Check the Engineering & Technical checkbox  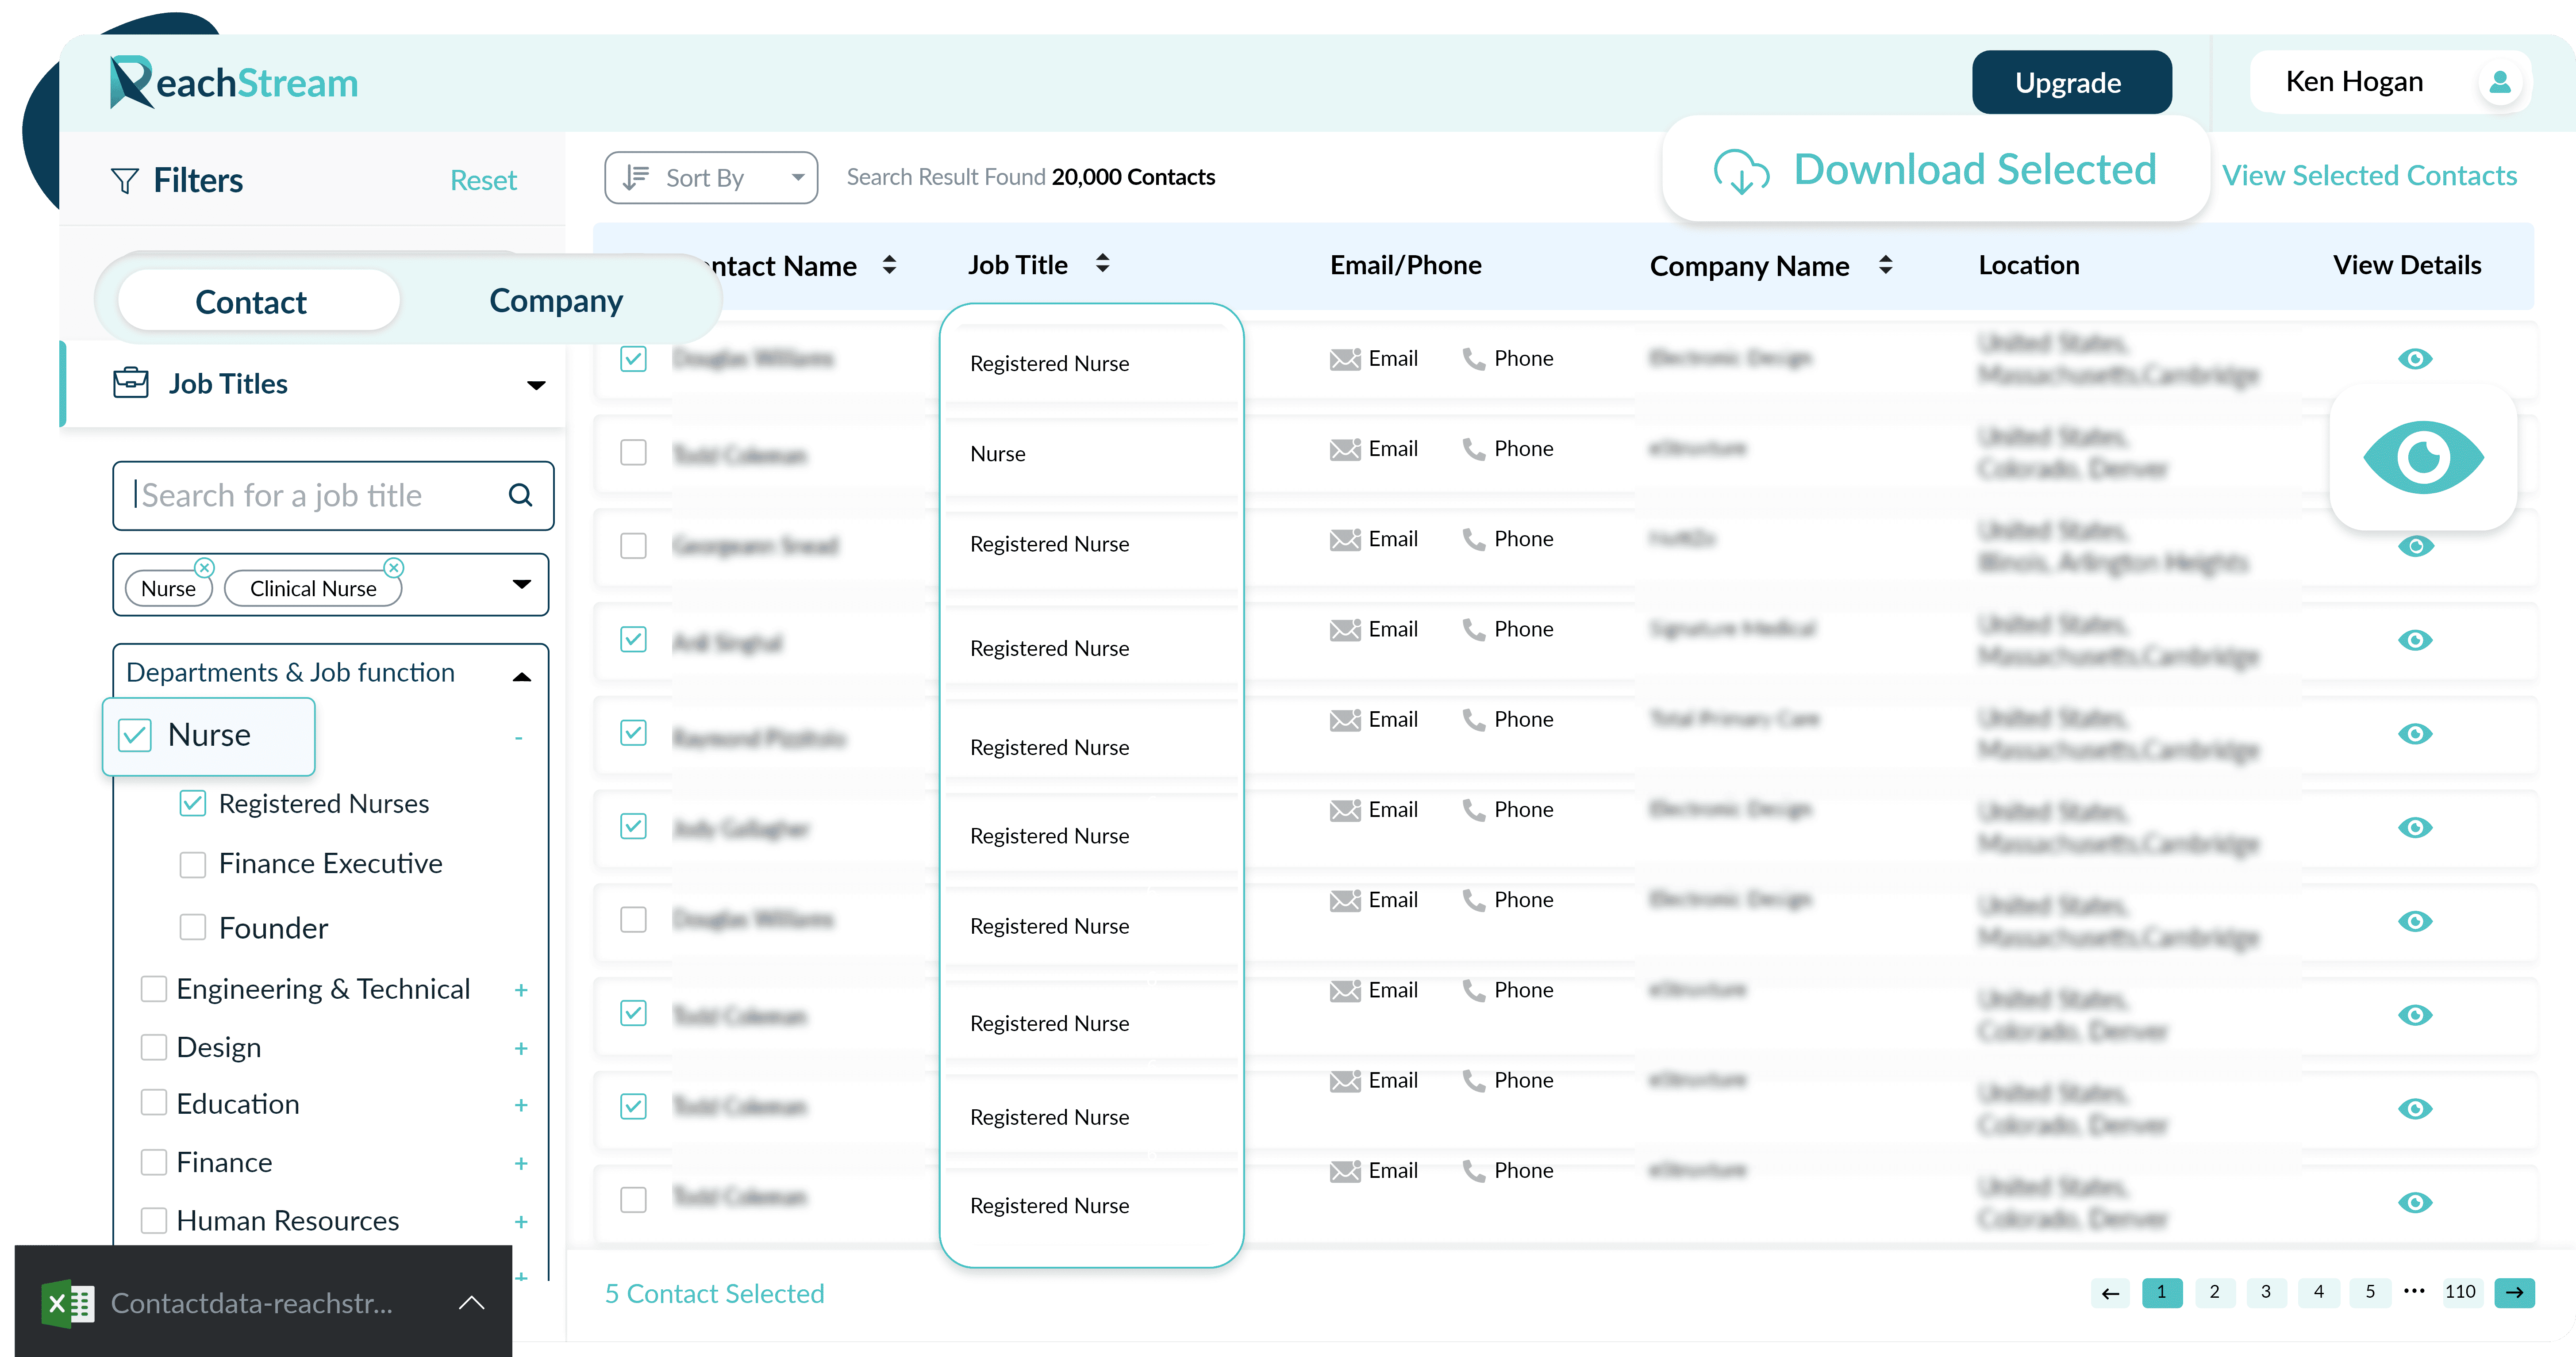[x=153, y=989]
